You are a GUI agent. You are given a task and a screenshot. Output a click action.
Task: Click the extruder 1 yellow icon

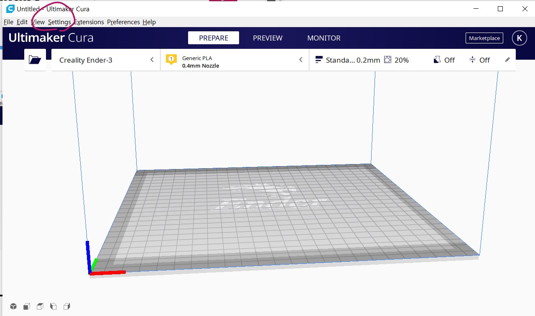pos(171,60)
